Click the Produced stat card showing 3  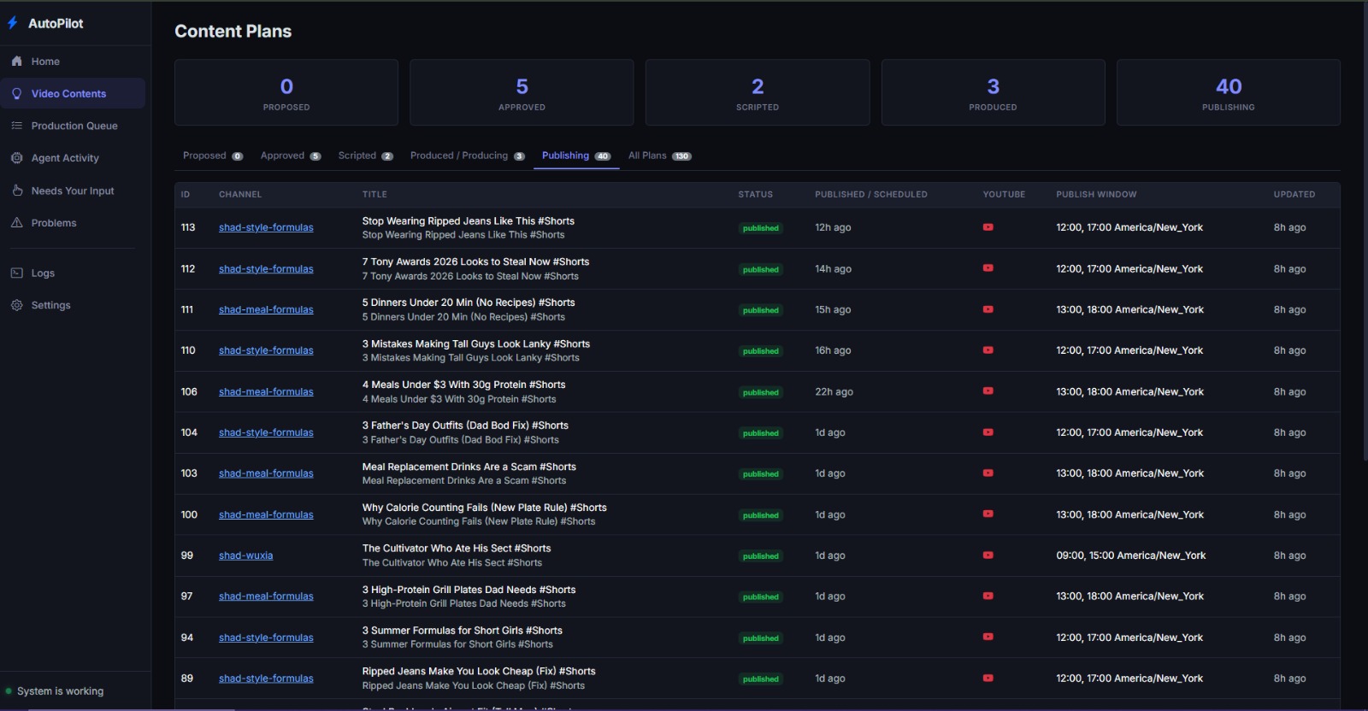993,92
